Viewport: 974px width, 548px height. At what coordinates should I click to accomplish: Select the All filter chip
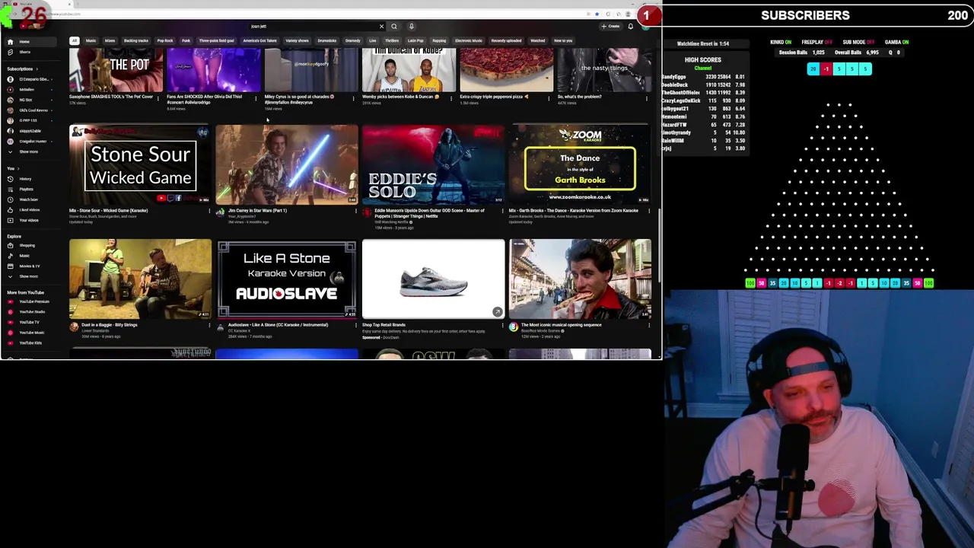point(74,41)
